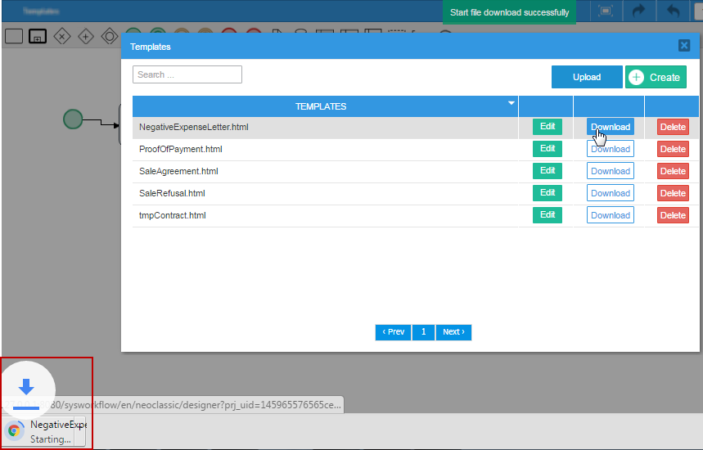The height and width of the screenshot is (450, 703).
Task: Select the task shape tool in toolbar
Action: (x=14, y=36)
